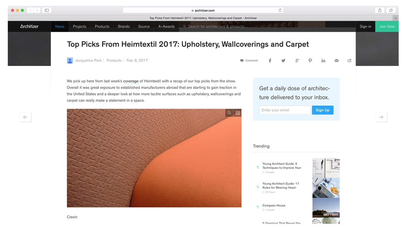
Task: Share on LinkedIn icon
Action: point(323,61)
